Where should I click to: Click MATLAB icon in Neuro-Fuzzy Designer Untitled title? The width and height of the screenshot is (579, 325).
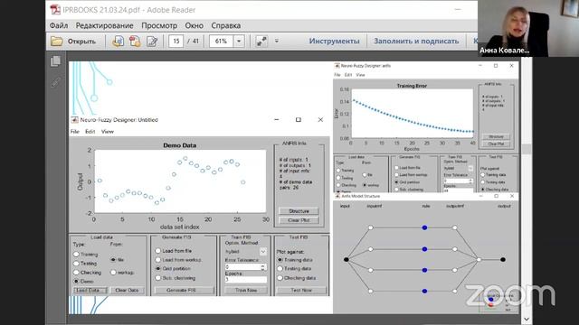[x=74, y=120]
